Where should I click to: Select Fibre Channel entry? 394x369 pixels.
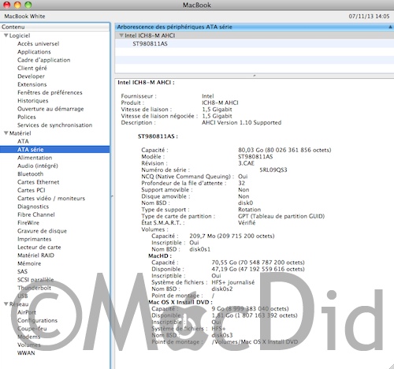[36, 214]
